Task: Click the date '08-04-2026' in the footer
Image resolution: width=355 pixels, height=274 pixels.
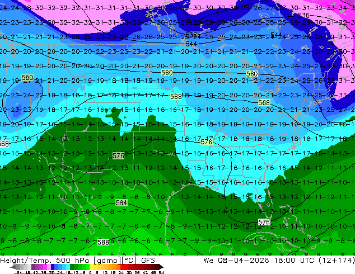Action: pos(244,261)
